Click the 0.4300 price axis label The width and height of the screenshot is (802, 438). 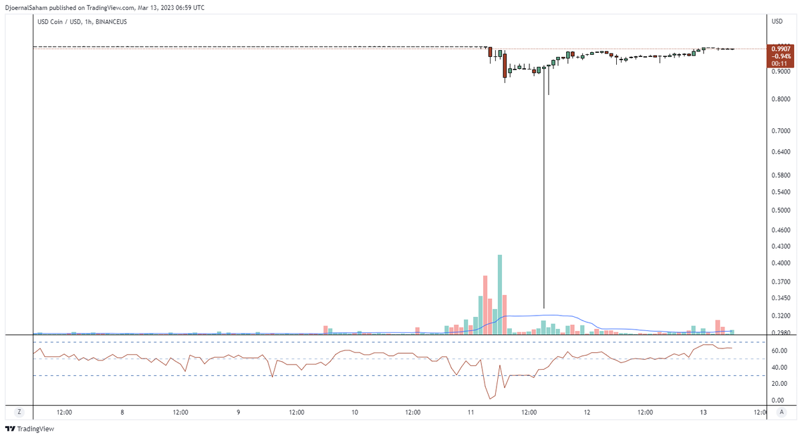781,246
